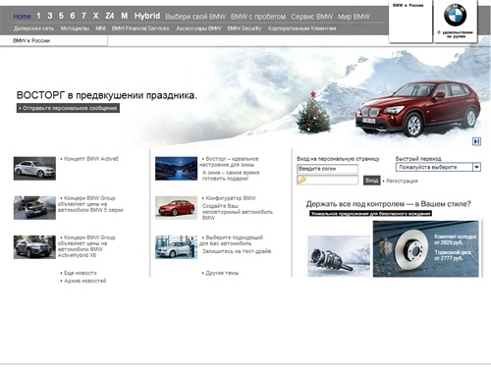Click the night winter landscape thumbnail

pyautogui.click(x=176, y=169)
